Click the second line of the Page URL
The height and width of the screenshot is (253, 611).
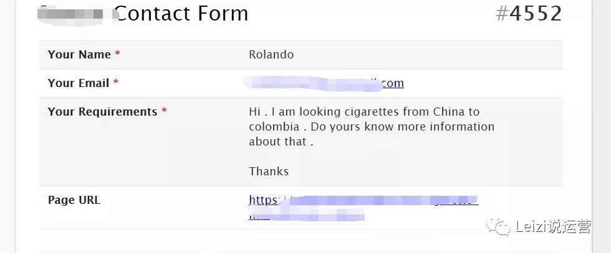(x=307, y=215)
